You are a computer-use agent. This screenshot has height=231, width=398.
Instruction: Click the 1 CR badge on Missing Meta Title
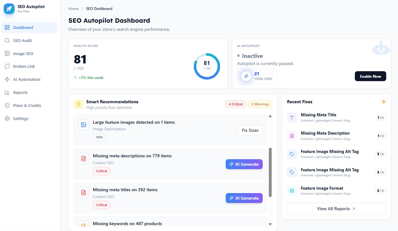tap(381, 118)
